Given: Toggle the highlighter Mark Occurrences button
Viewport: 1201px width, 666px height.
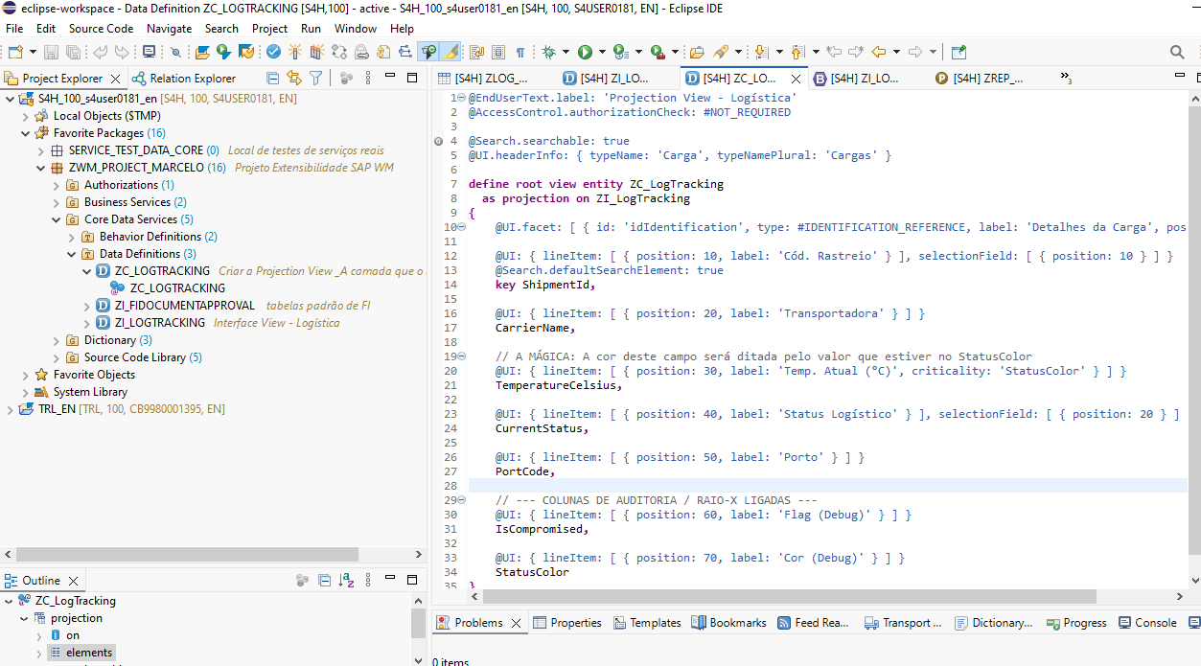Looking at the screenshot, I should coord(450,52).
